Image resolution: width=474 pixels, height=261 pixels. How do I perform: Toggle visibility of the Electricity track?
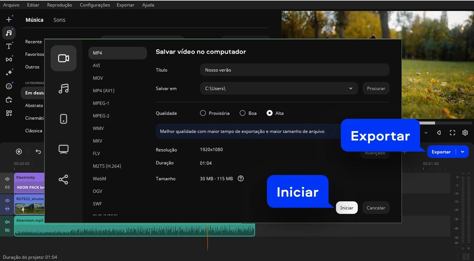[x=7, y=179]
